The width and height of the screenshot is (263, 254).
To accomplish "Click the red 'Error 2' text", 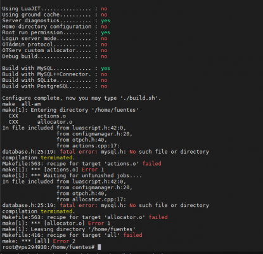I will pos(64,241).
